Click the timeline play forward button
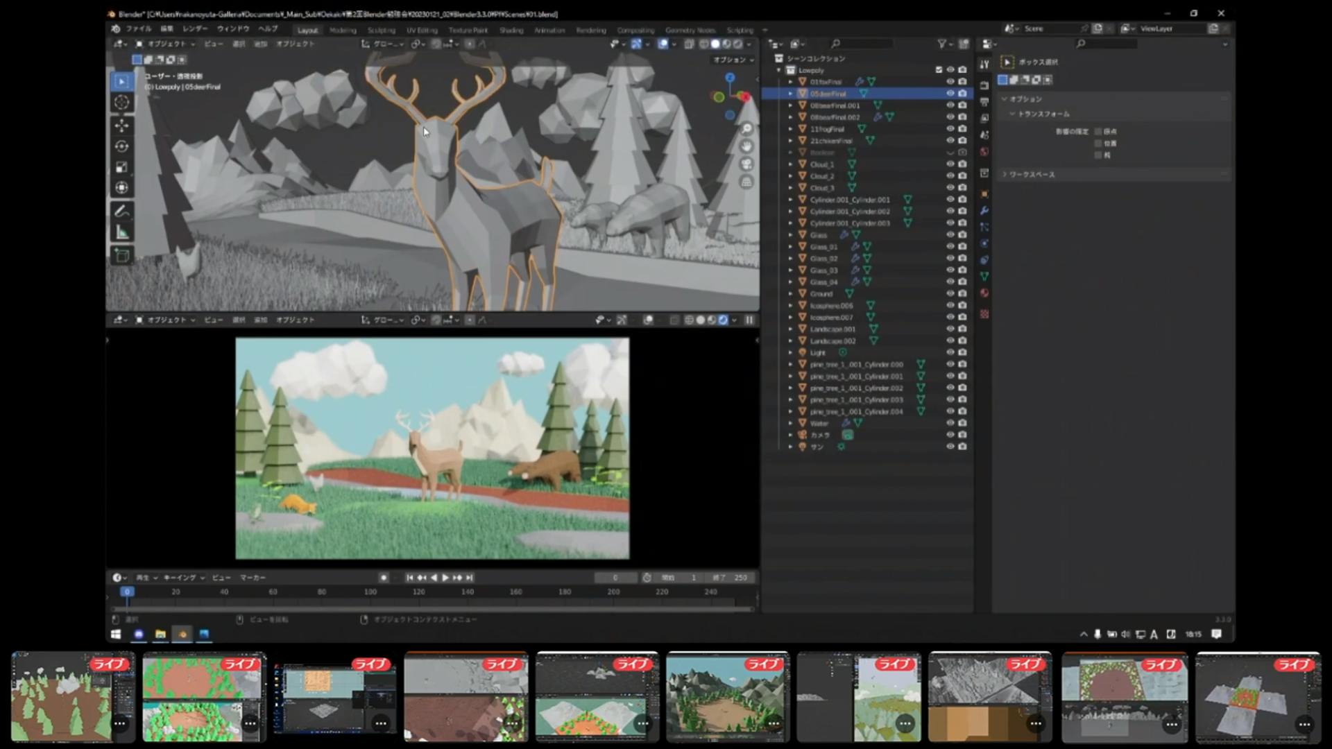This screenshot has width=1332, height=749. click(445, 578)
